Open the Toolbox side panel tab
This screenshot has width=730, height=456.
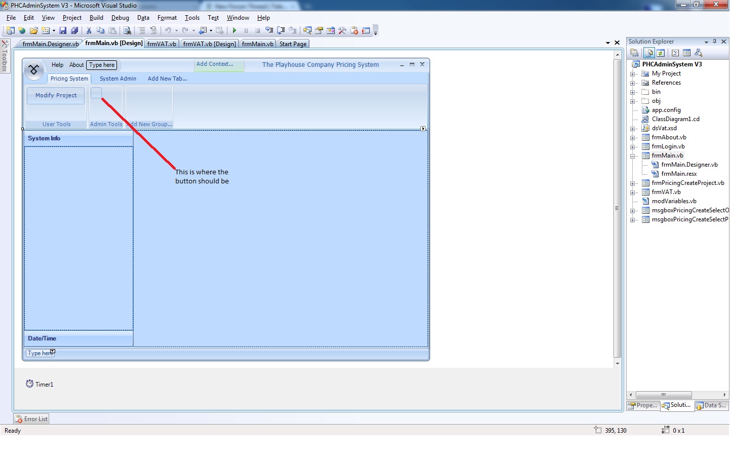[x=5, y=56]
